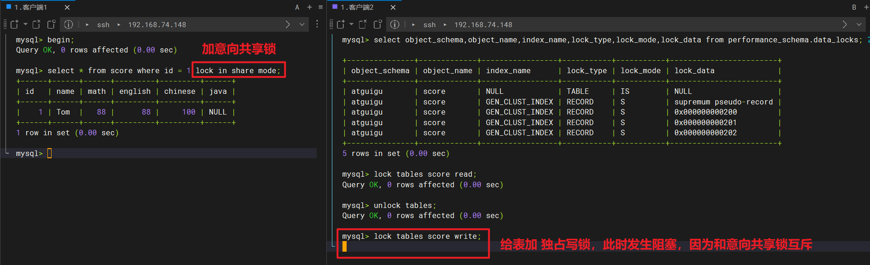Click 192.168.74.148 in left address bar
Viewport: 870px width, 265px height.
tap(157, 25)
